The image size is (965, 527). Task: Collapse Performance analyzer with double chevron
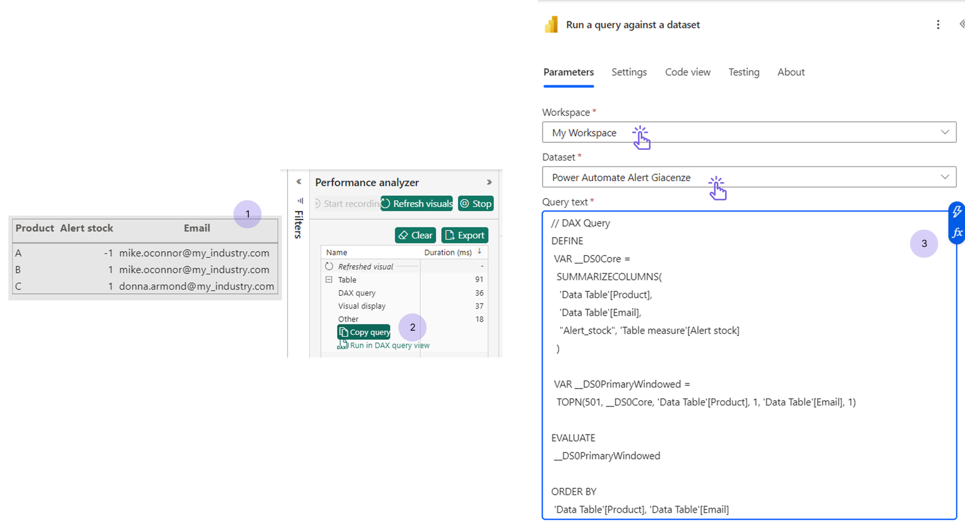[489, 182]
